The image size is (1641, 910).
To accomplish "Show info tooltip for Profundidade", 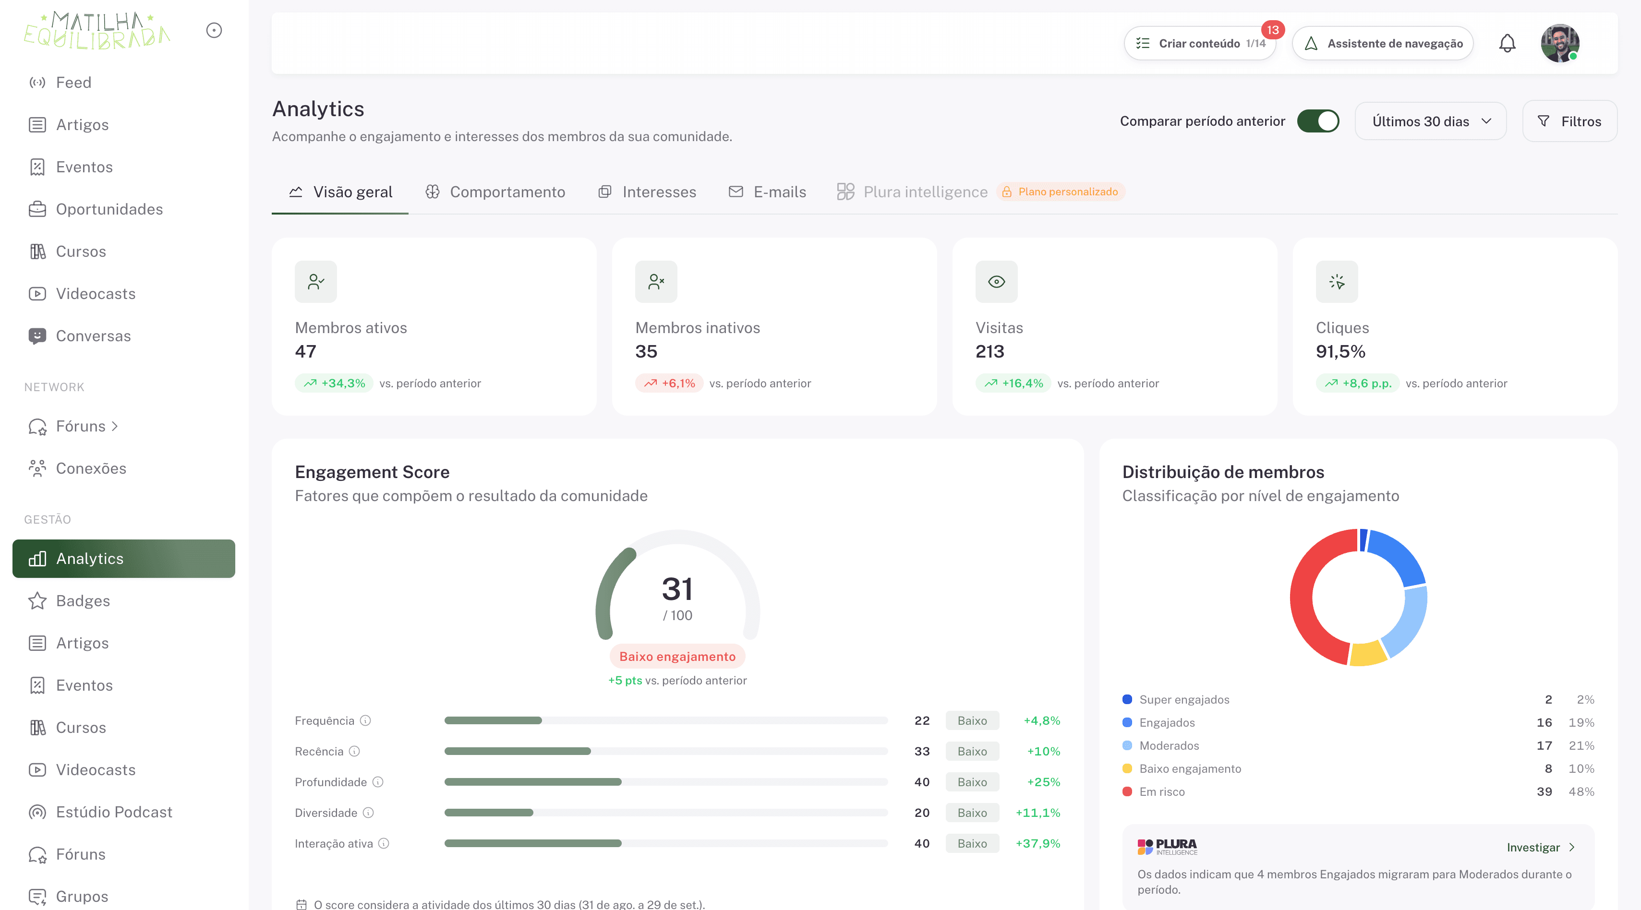I will (378, 781).
